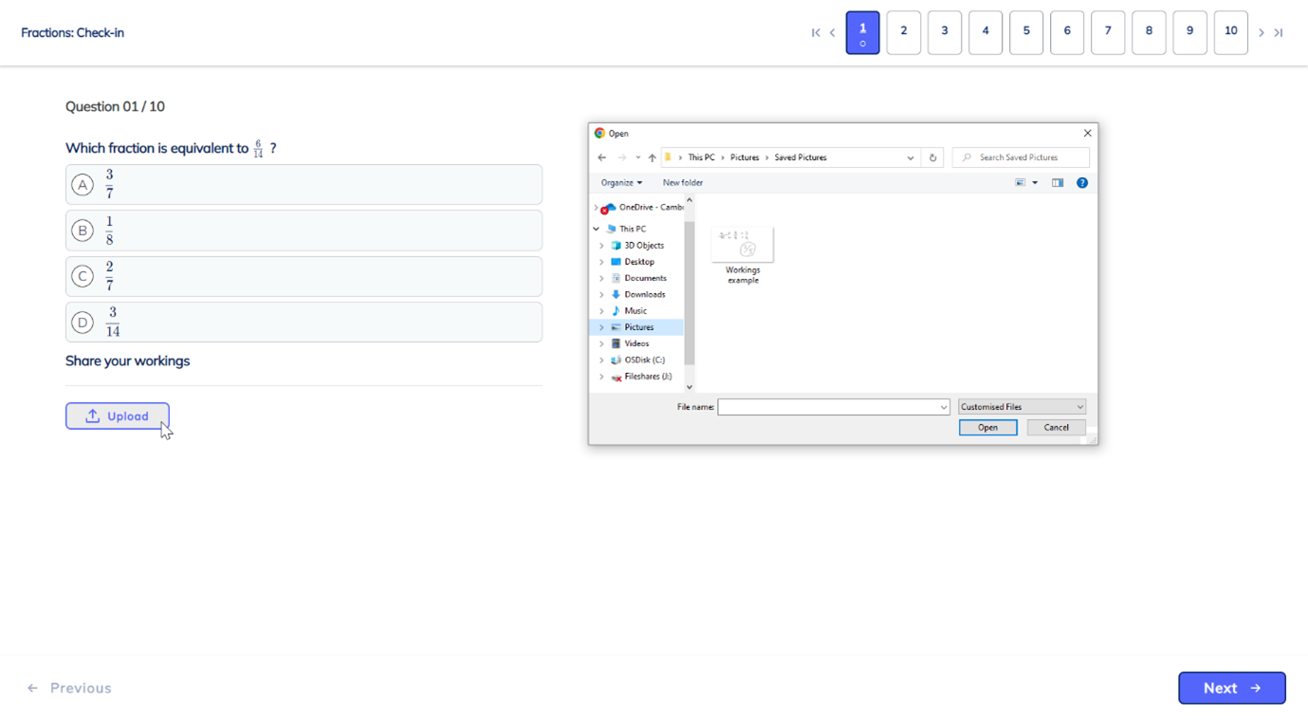Click Saved Pictures in the address path
This screenshot has width=1308, height=720.
801,157
